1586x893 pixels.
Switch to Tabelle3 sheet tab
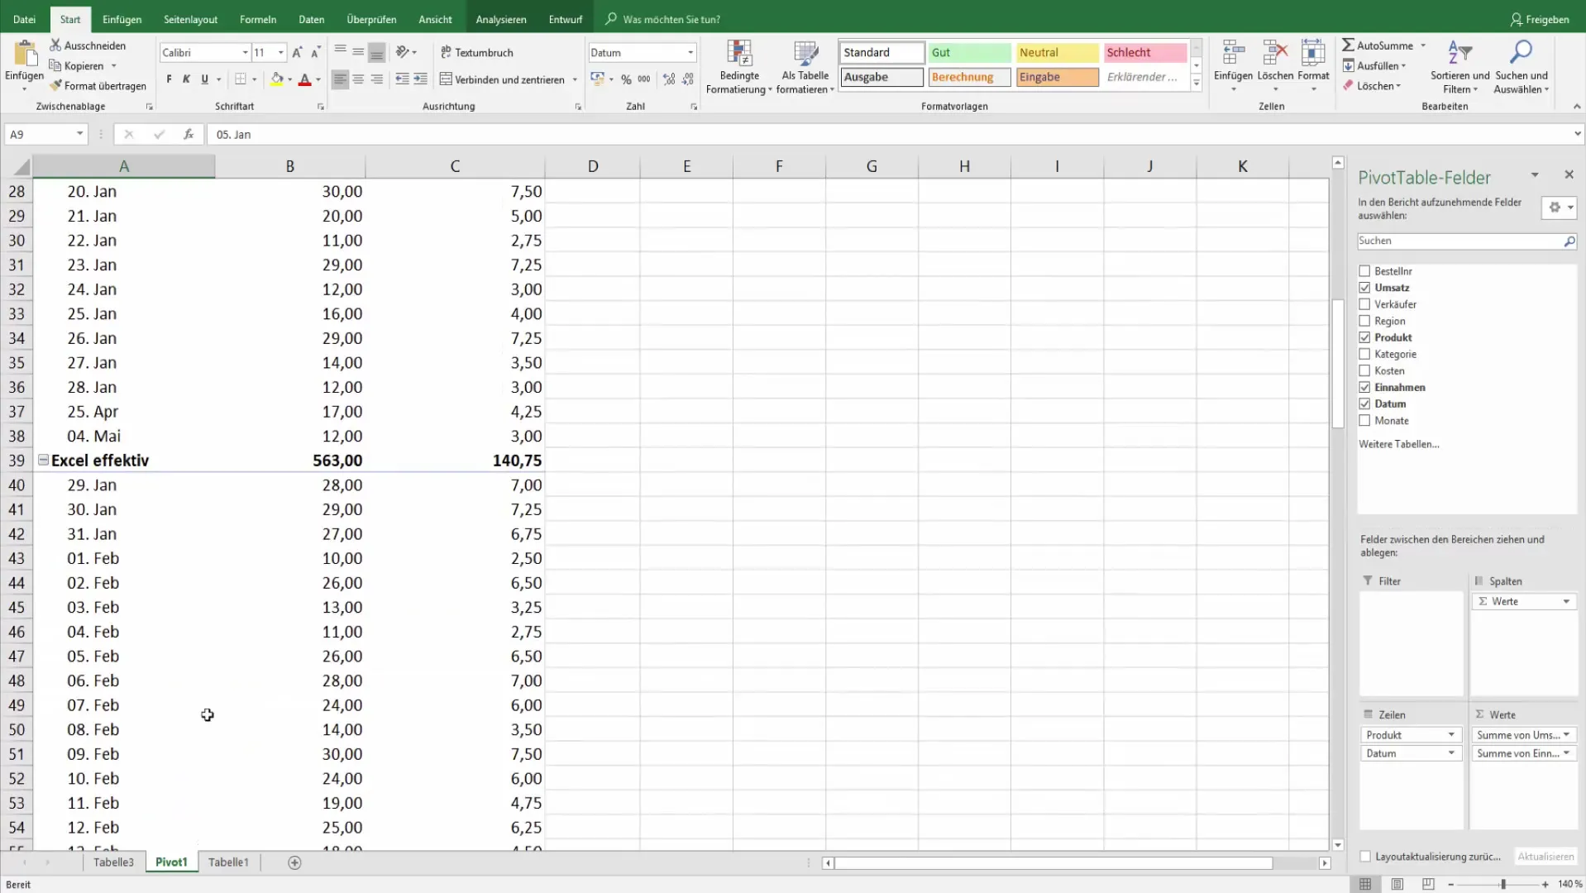tap(113, 862)
